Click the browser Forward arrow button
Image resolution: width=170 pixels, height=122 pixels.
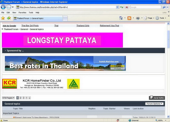pyautogui.click(x=9, y=7)
